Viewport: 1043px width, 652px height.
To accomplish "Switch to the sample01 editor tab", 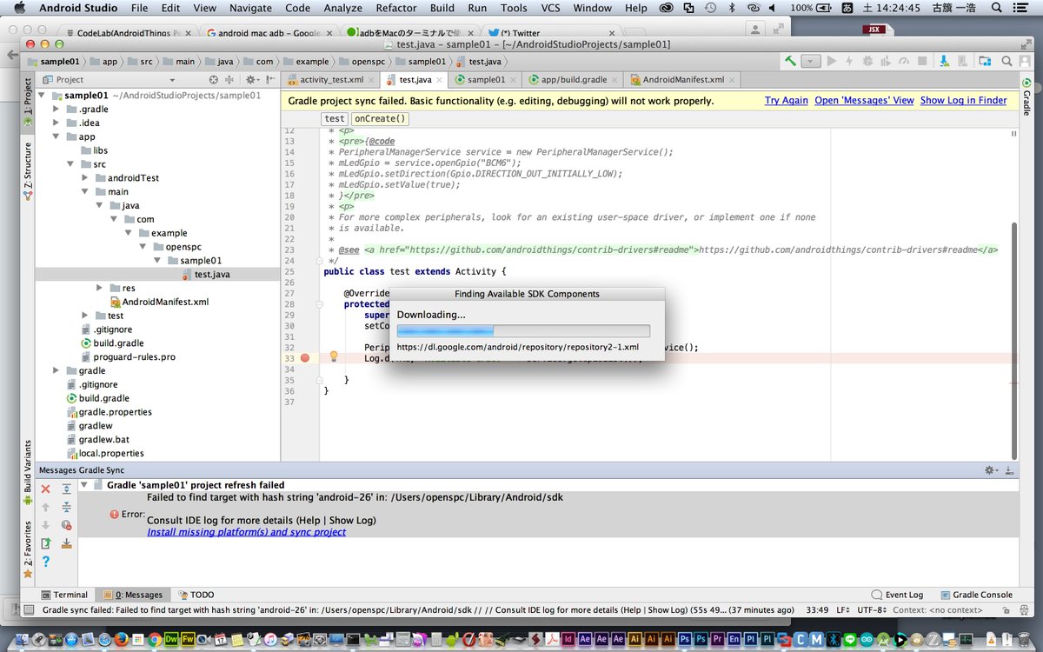I will [x=485, y=79].
